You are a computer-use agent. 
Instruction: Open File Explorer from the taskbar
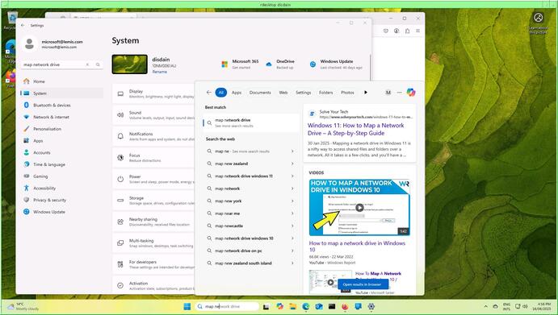click(292, 306)
